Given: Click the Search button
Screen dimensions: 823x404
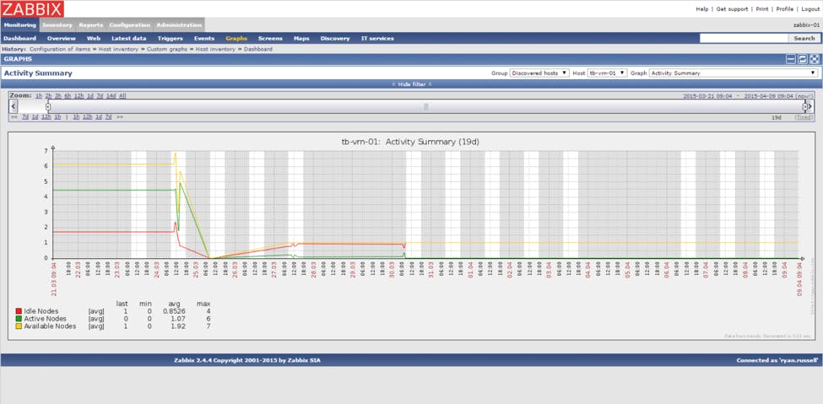Looking at the screenshot, I should (804, 38).
